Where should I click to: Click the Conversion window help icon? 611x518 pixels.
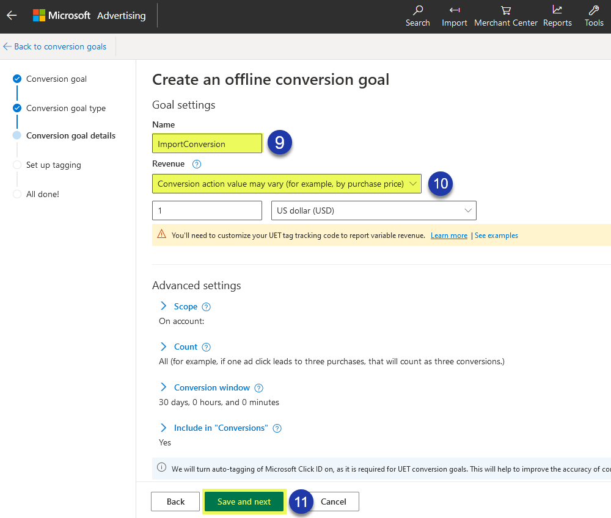[x=258, y=387]
